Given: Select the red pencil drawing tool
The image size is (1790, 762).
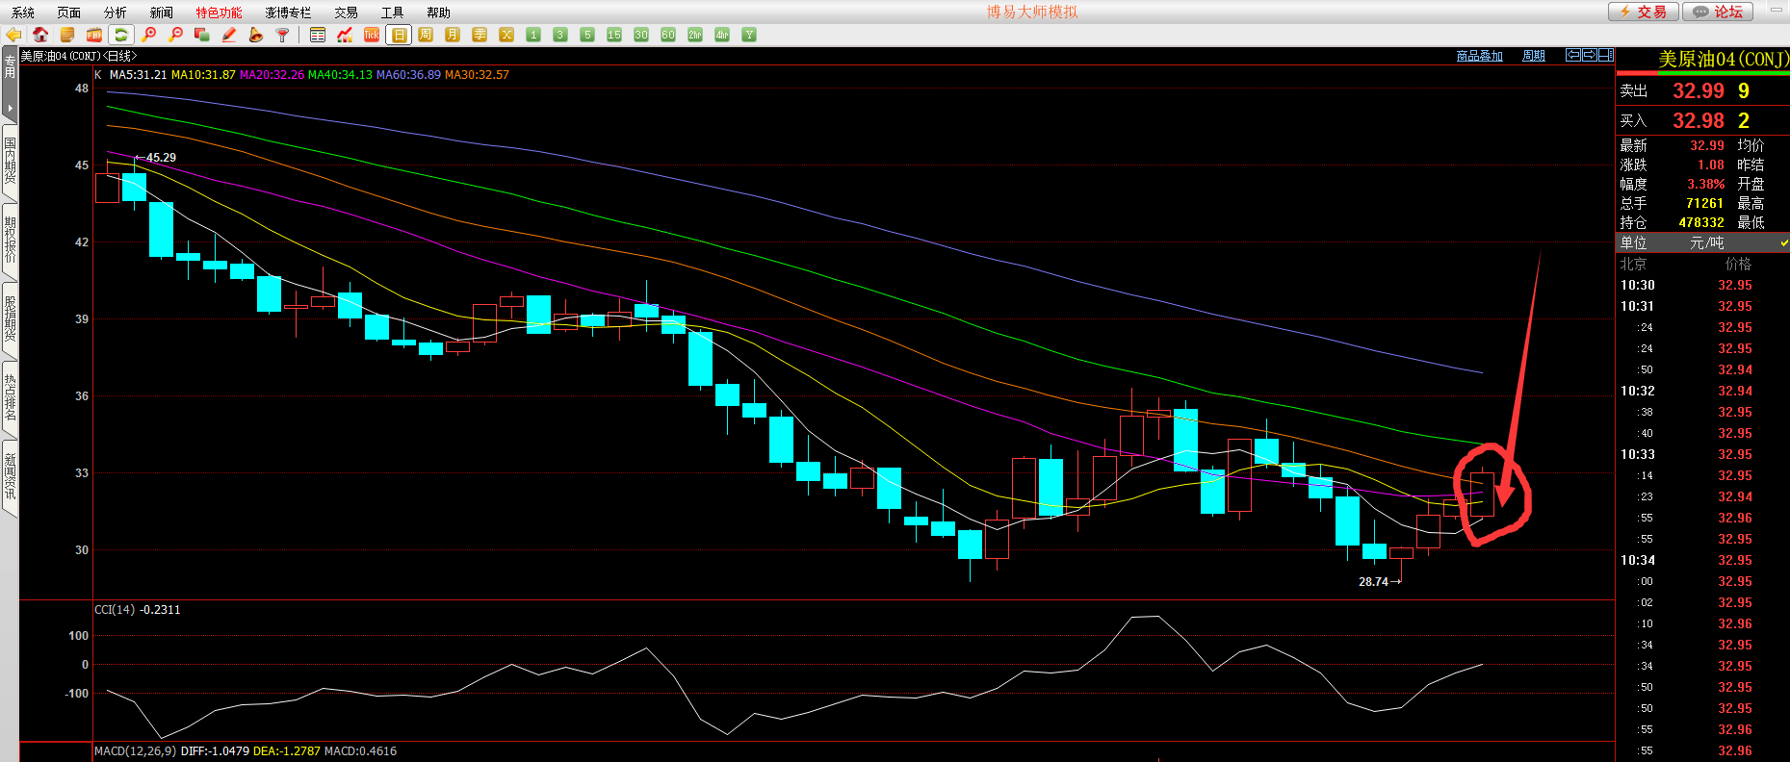Looking at the screenshot, I should (x=229, y=35).
